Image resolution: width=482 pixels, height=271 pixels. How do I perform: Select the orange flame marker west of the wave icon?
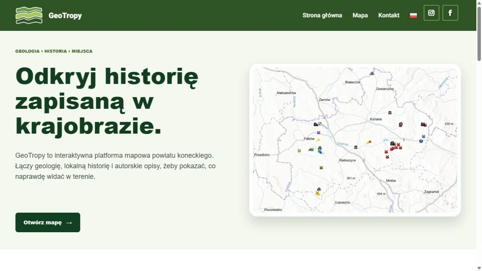(x=368, y=142)
